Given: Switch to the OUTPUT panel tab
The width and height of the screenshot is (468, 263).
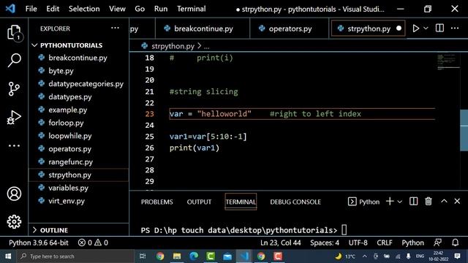Looking at the screenshot, I should pyautogui.click(x=199, y=202).
